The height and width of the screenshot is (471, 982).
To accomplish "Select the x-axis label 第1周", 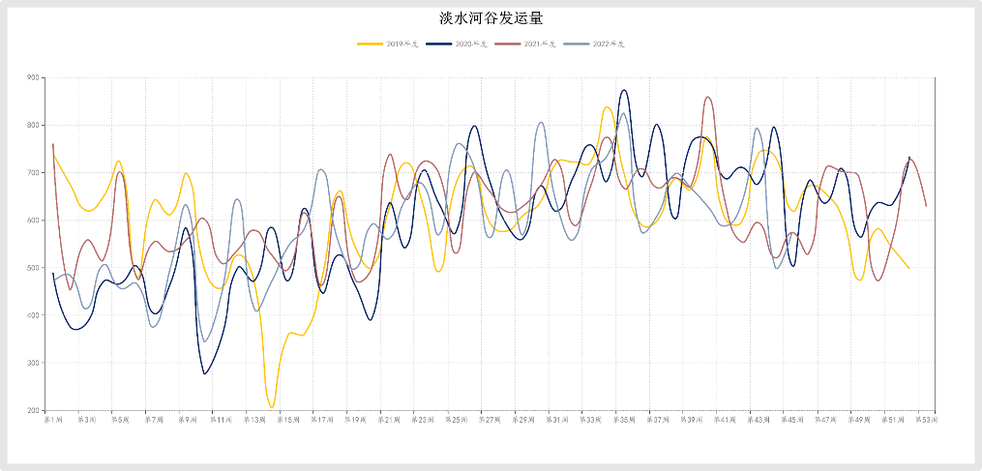I will tap(52, 419).
